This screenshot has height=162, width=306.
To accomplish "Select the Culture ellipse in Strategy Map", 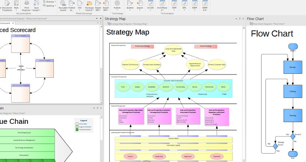I will pyautogui.click(x=130, y=156).
